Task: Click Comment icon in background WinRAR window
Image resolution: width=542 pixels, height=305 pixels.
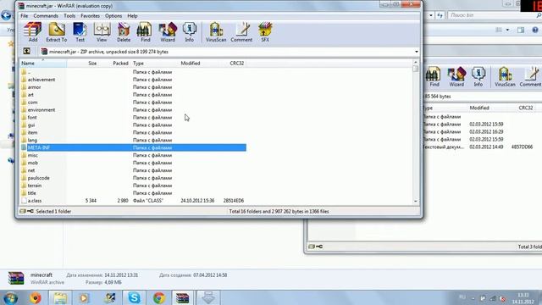Action: pos(530,76)
